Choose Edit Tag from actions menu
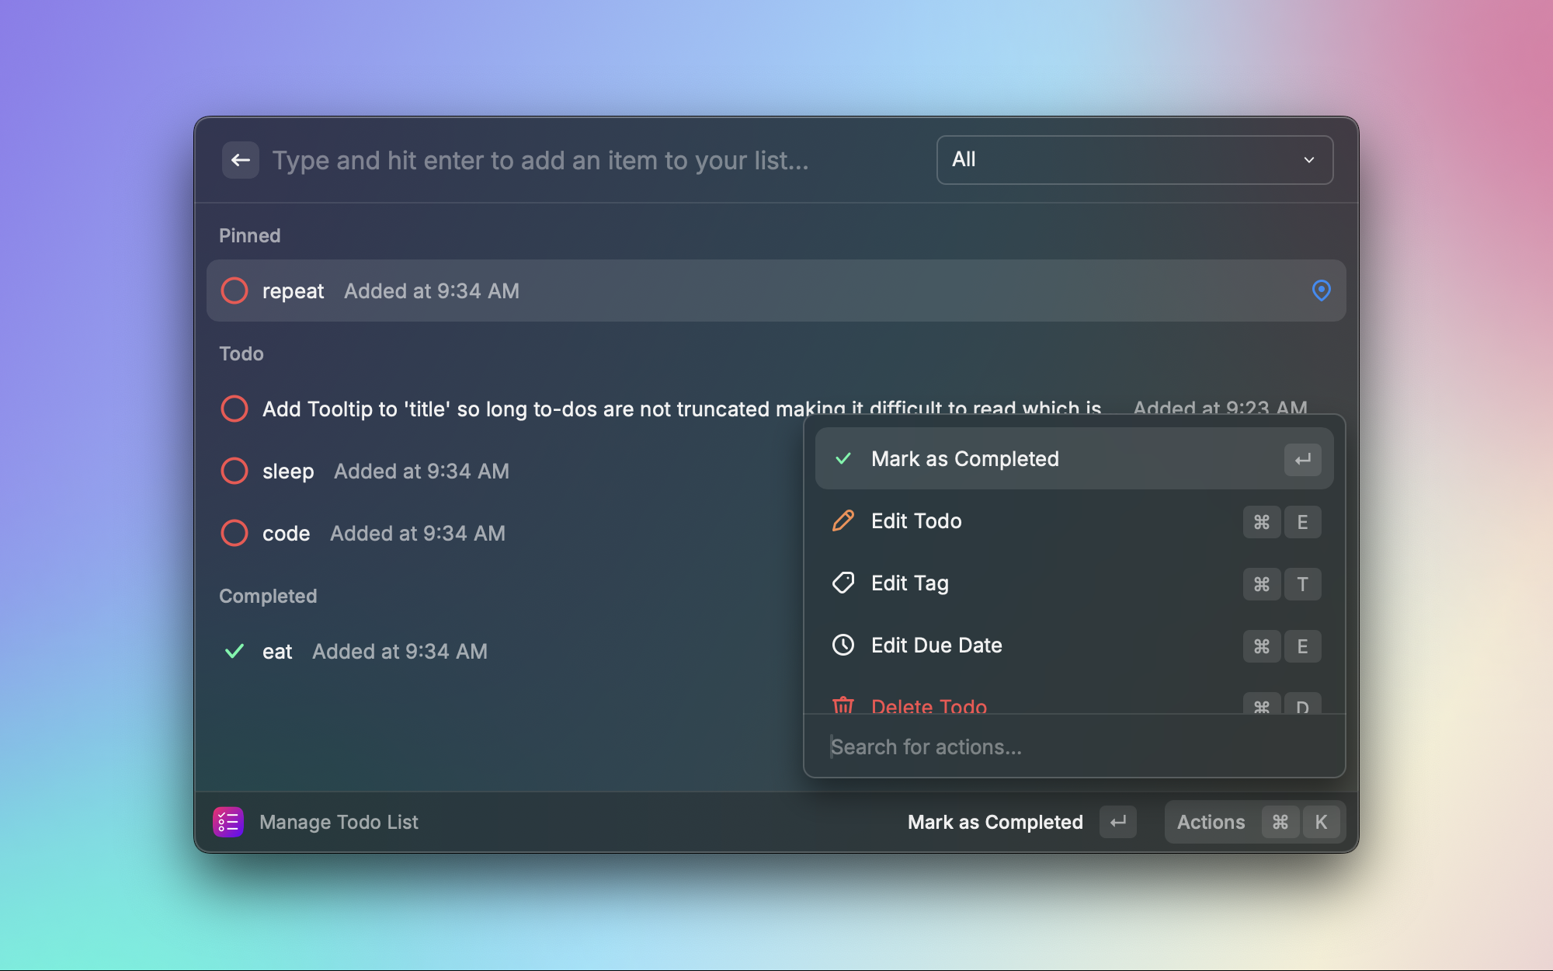The height and width of the screenshot is (971, 1553). [x=910, y=583]
